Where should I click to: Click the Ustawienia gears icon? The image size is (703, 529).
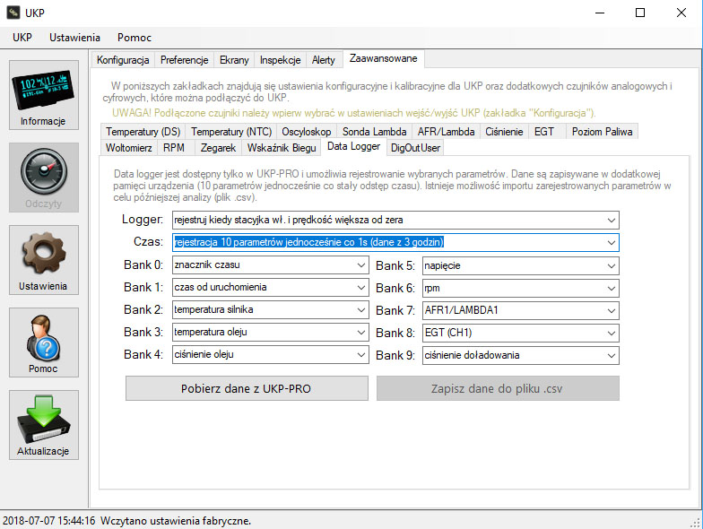coord(44,260)
